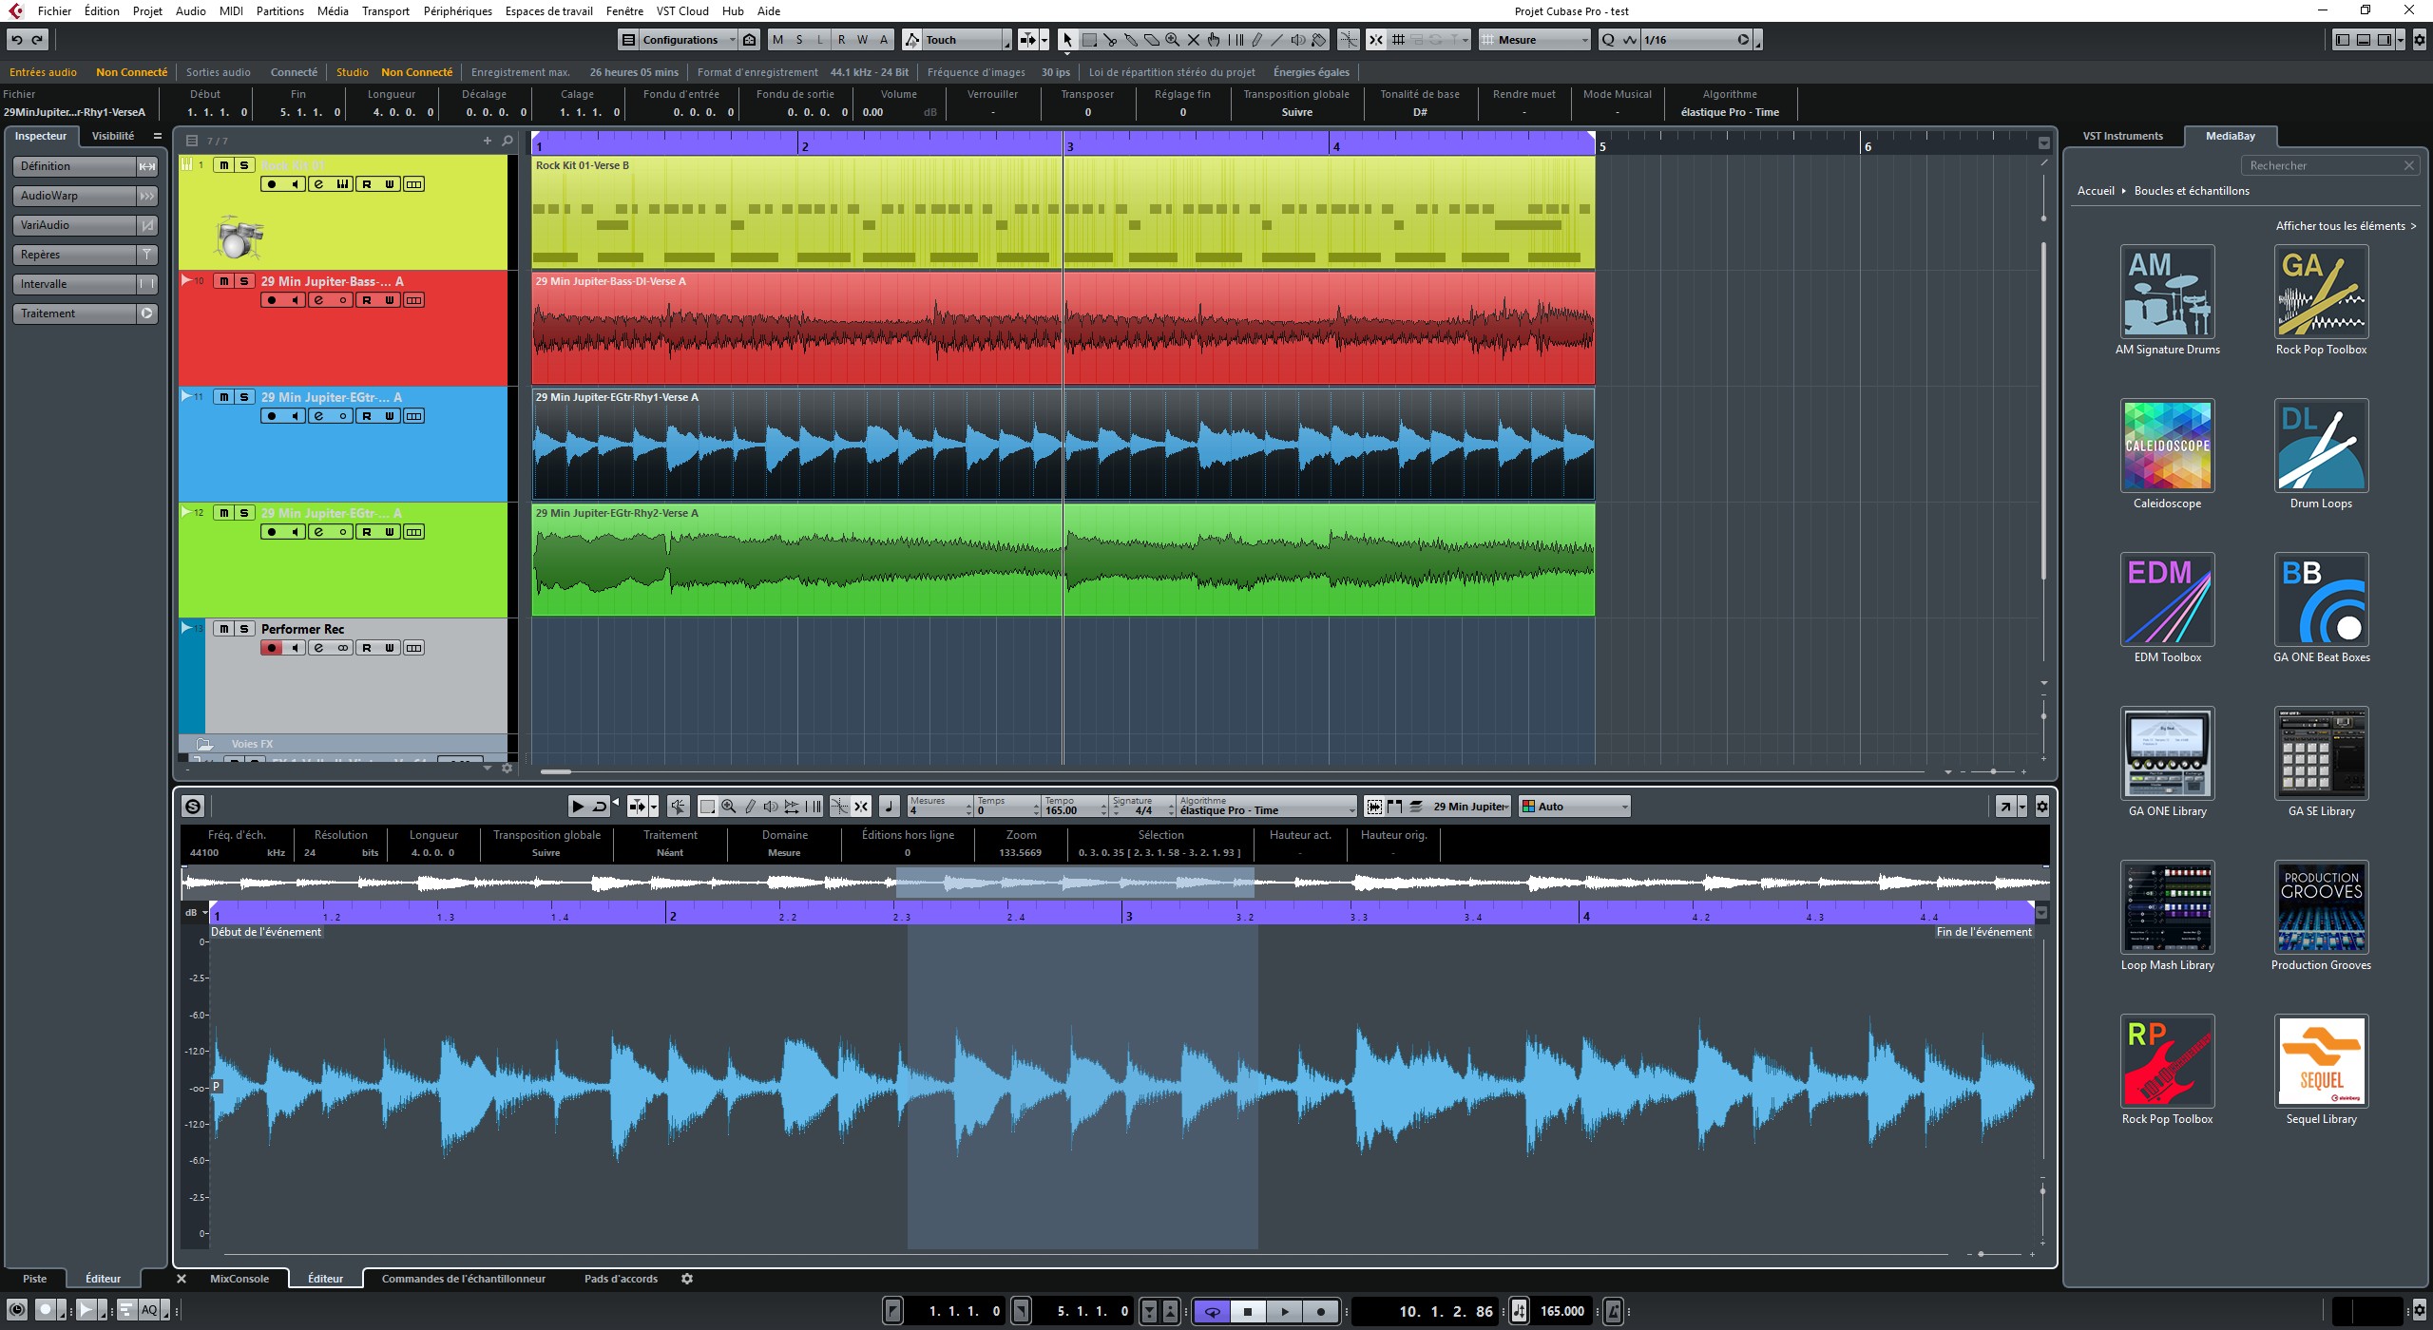Expand the Définition inspector section
Screen dimensions: 2433x1330
pos(85,166)
